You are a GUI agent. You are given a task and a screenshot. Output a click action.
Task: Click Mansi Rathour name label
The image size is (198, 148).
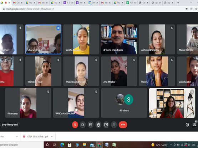click(186, 50)
